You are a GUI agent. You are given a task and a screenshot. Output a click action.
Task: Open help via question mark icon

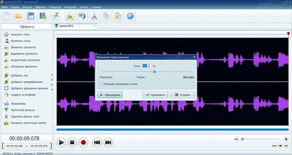(130, 16)
